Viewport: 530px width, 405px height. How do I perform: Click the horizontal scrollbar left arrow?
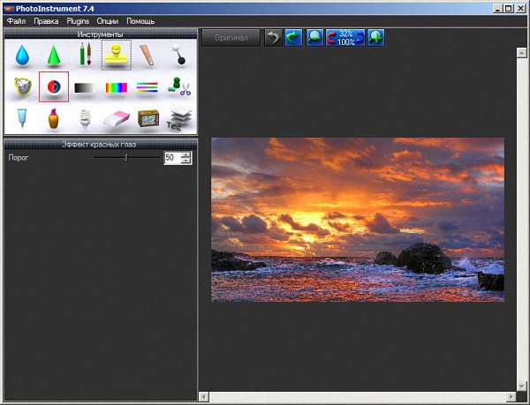[x=204, y=396]
